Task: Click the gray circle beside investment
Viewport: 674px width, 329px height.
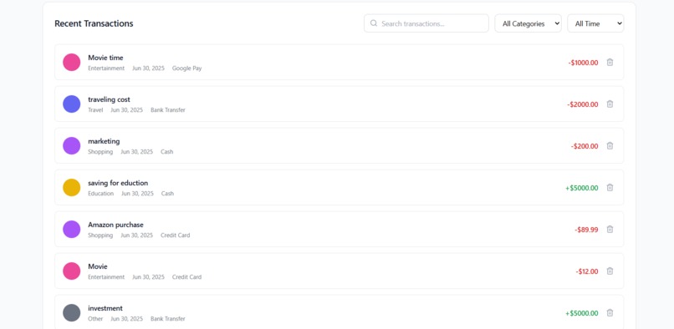Action: (x=72, y=312)
